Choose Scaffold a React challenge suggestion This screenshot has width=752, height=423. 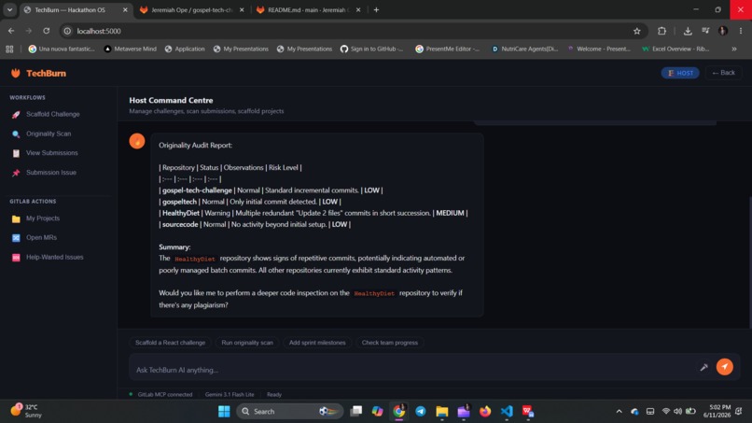tap(170, 343)
